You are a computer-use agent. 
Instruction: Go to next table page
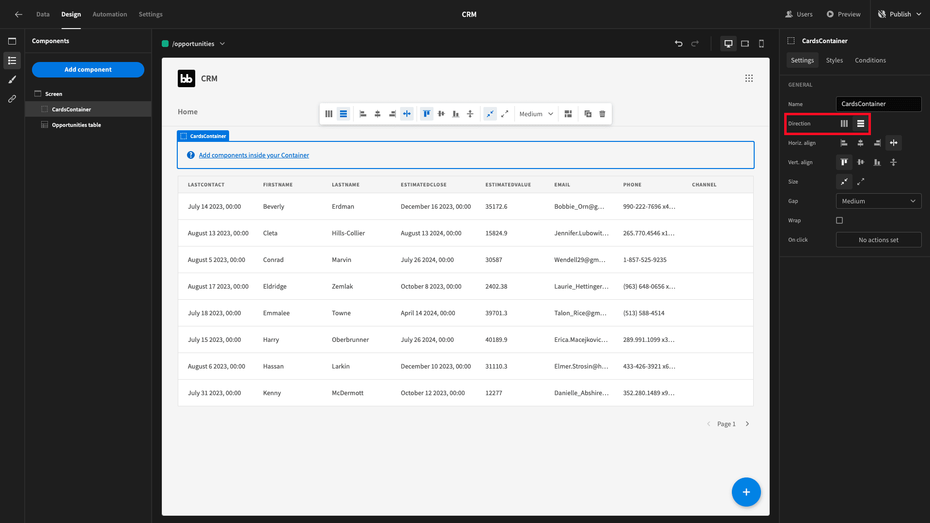tap(747, 424)
